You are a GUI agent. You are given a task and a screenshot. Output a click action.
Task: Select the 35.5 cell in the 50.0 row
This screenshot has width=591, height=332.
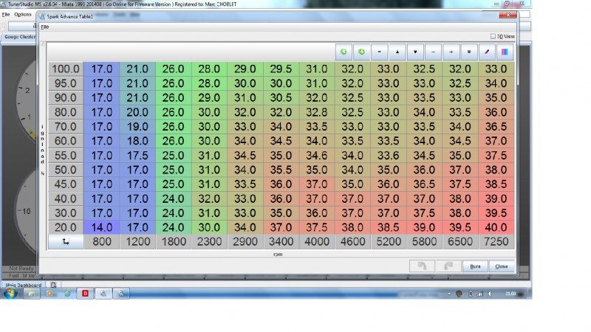(281, 170)
